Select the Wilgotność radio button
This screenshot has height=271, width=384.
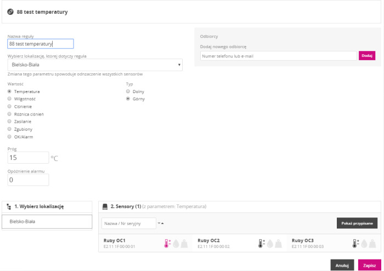(9, 99)
